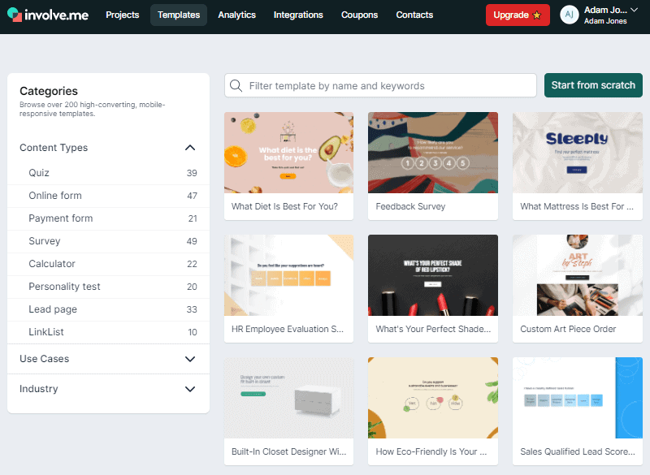
Task: Click the 'HR Employee Evaluation S...' title
Action: (288, 329)
